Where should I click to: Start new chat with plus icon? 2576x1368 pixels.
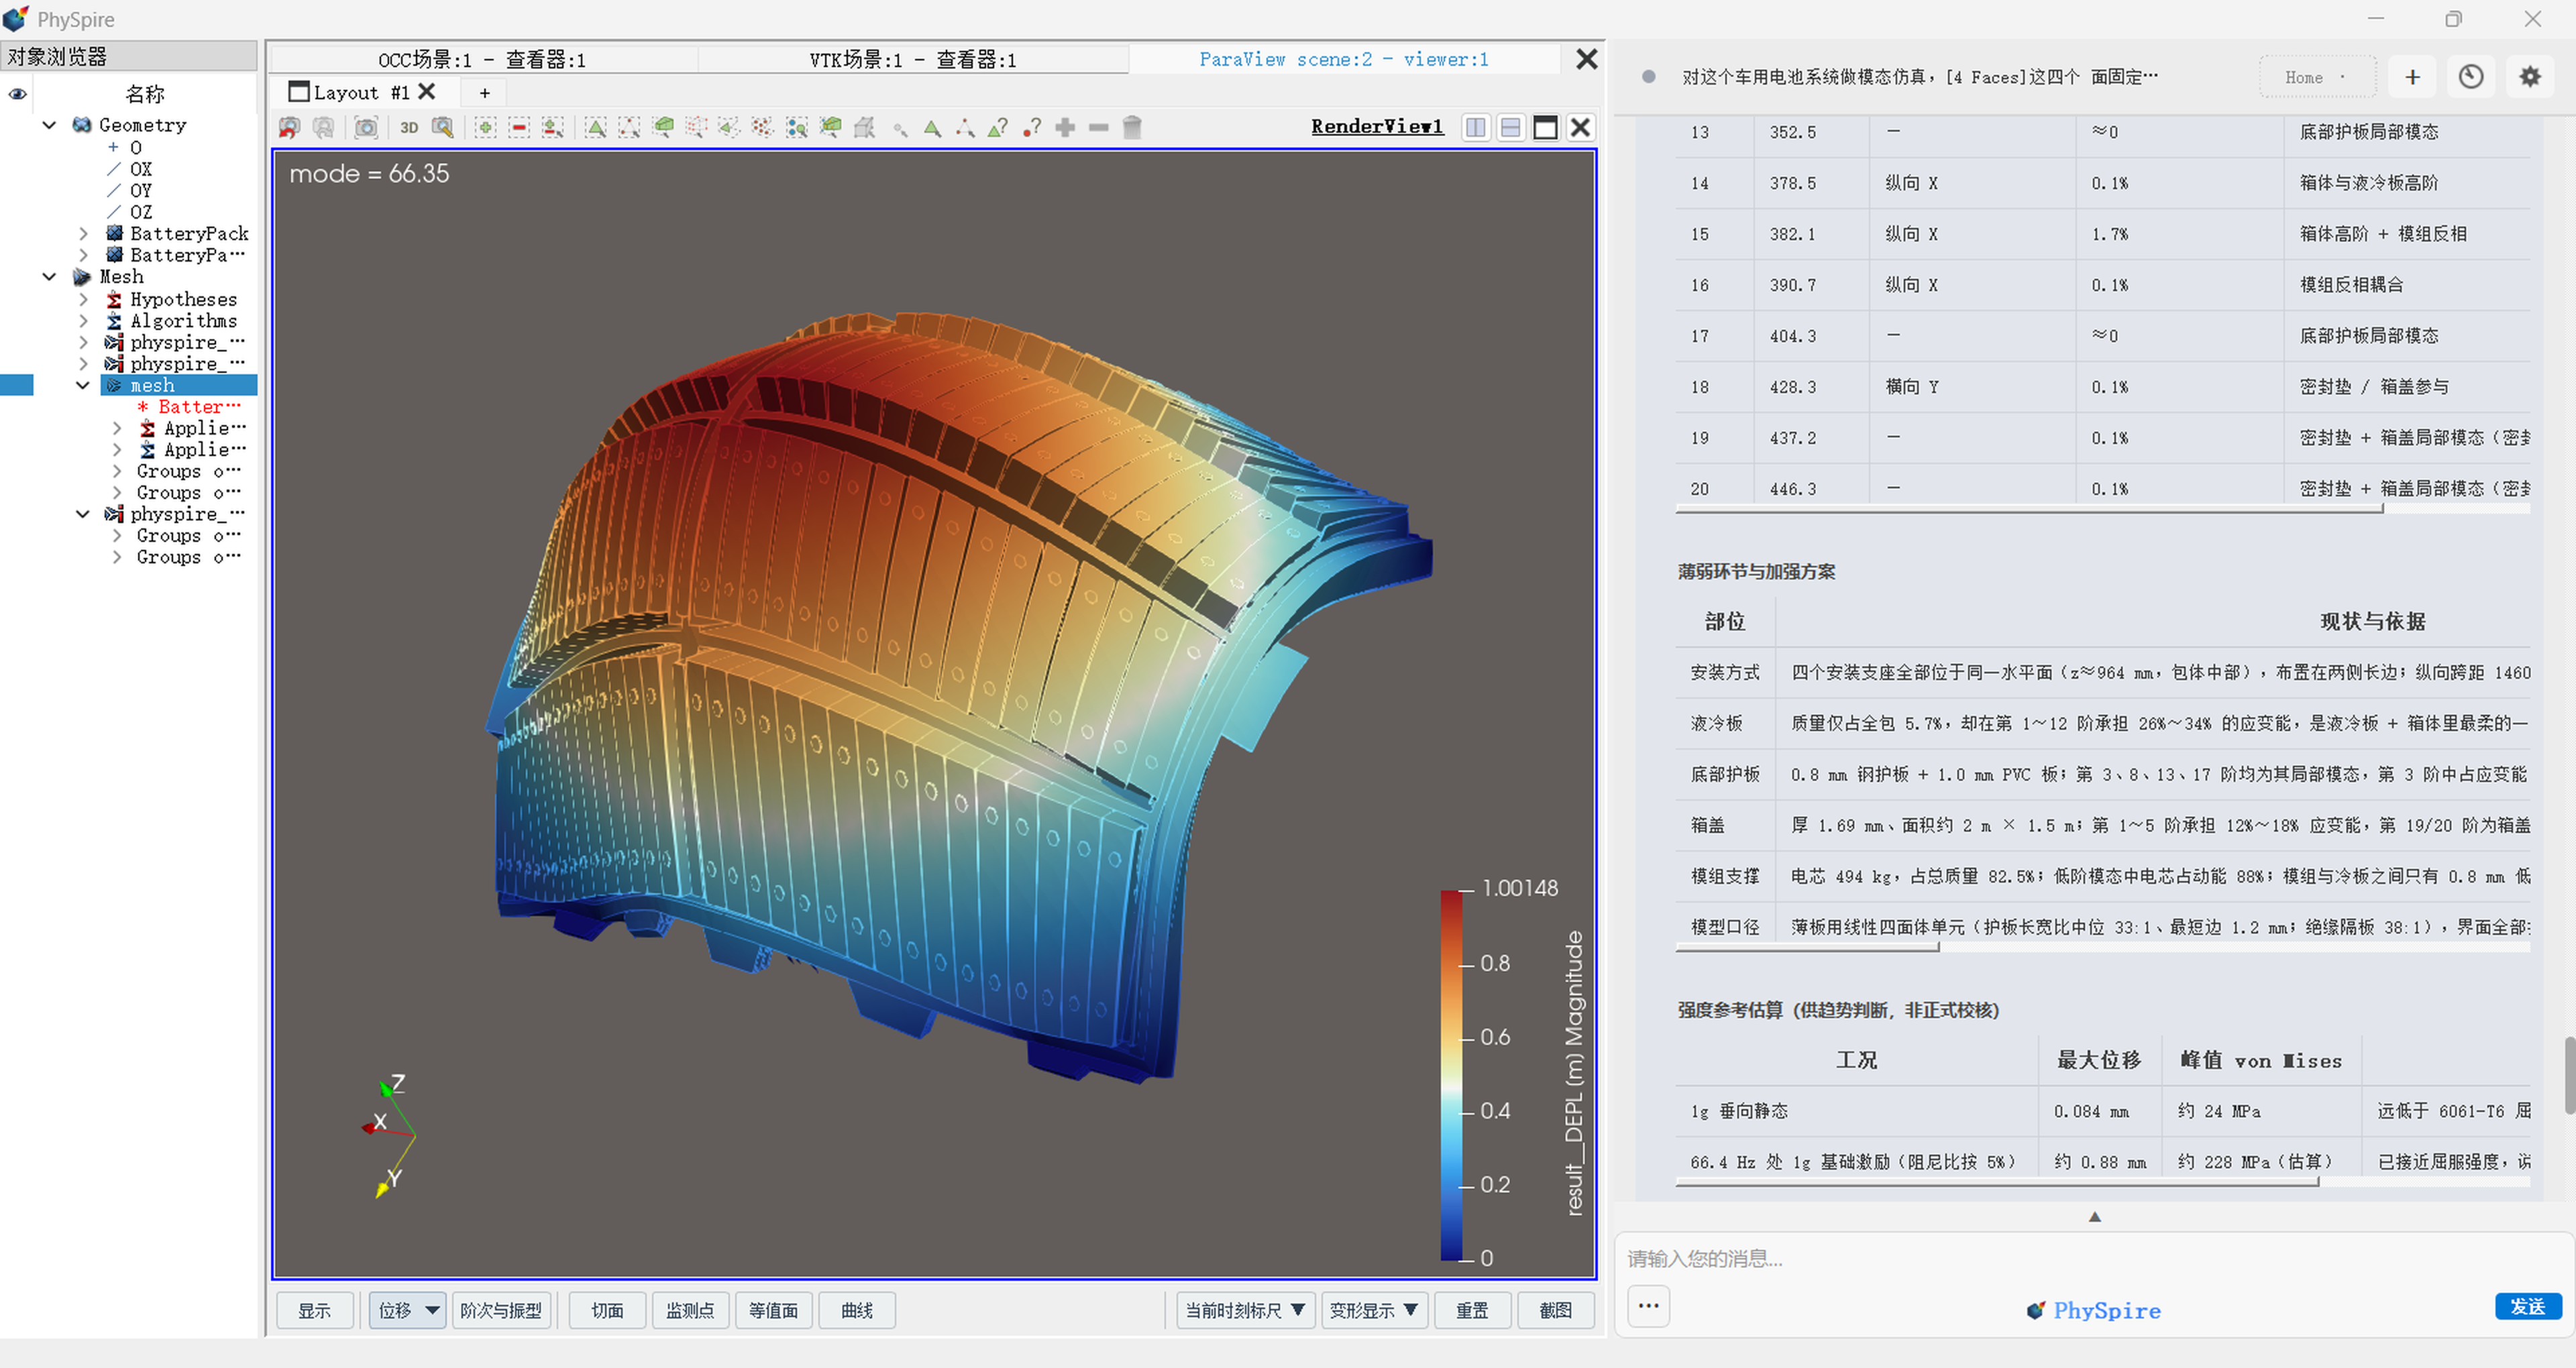pyautogui.click(x=2413, y=77)
